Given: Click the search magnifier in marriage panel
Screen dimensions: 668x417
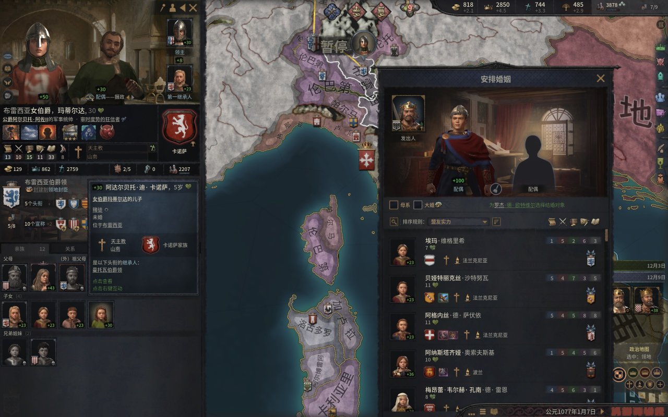Looking at the screenshot, I should click(x=394, y=222).
